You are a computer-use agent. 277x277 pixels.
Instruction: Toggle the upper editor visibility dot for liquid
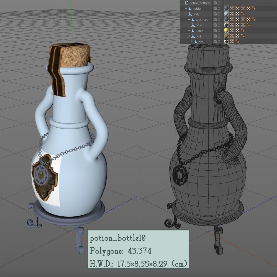[219, 30]
